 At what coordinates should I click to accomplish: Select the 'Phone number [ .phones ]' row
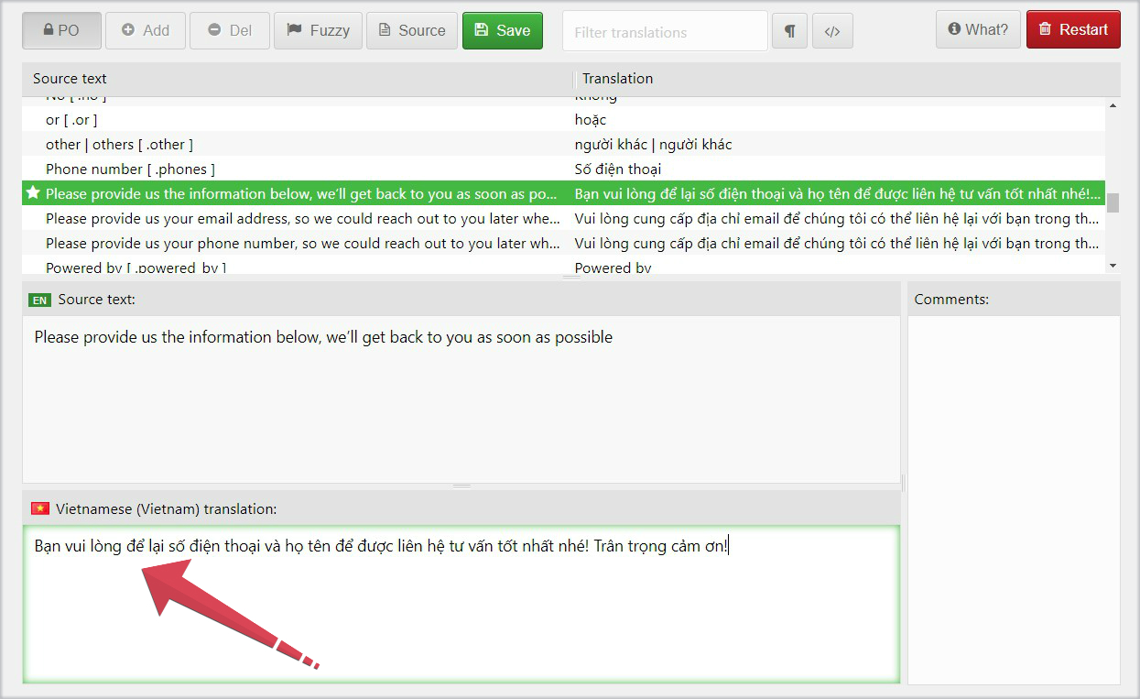click(x=130, y=169)
